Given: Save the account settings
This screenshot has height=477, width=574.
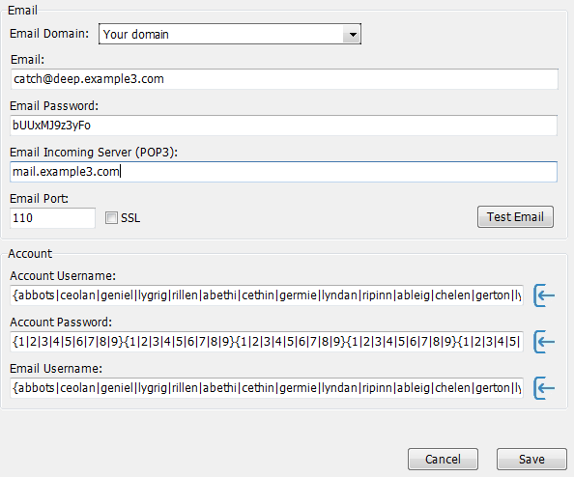Looking at the screenshot, I should 531,459.
